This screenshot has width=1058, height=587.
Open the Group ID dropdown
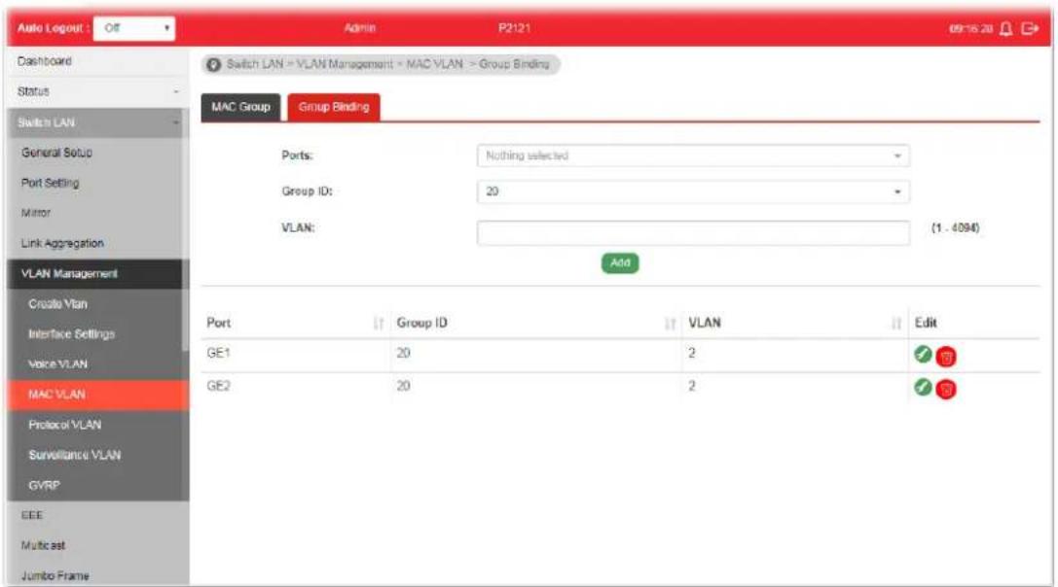tap(693, 191)
